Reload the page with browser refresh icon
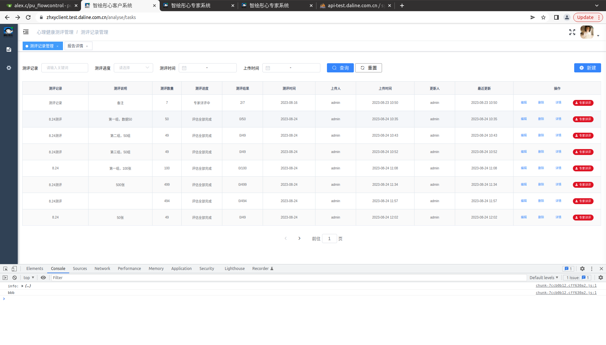606x345 pixels. (x=28, y=17)
